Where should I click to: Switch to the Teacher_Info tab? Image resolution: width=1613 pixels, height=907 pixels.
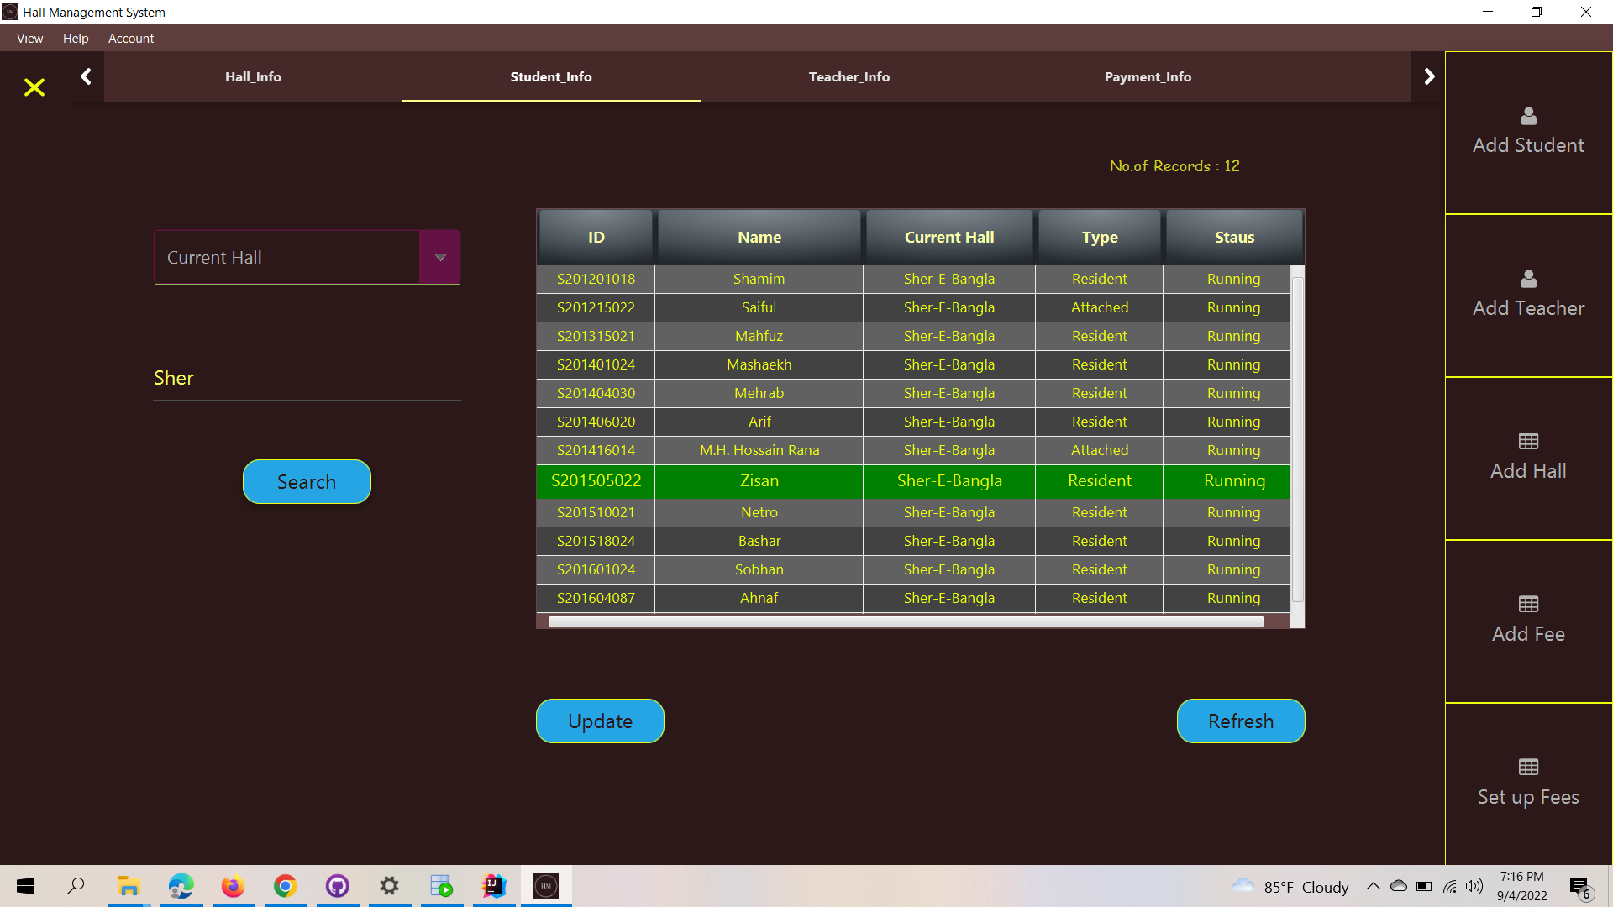coord(849,76)
